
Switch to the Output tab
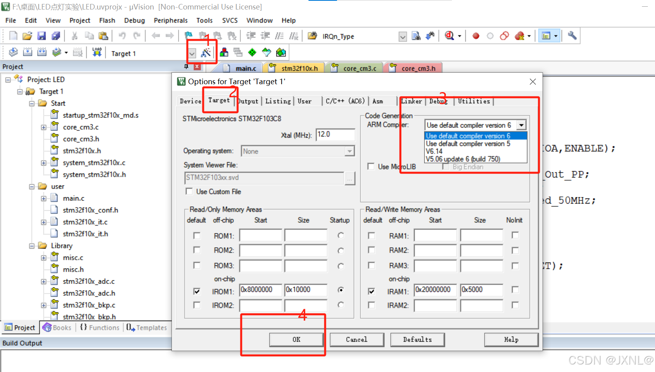(x=248, y=101)
